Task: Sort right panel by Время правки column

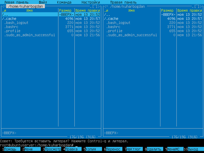Action: click(x=190, y=10)
